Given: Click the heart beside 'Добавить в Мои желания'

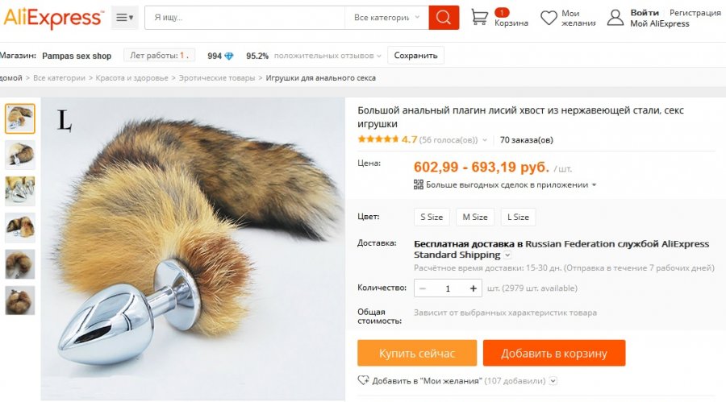Looking at the screenshot, I should click(x=363, y=380).
